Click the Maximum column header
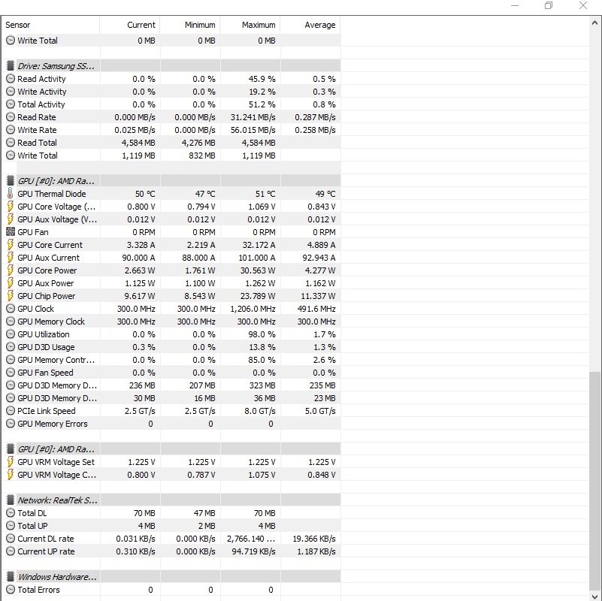The image size is (602, 601). [250, 25]
